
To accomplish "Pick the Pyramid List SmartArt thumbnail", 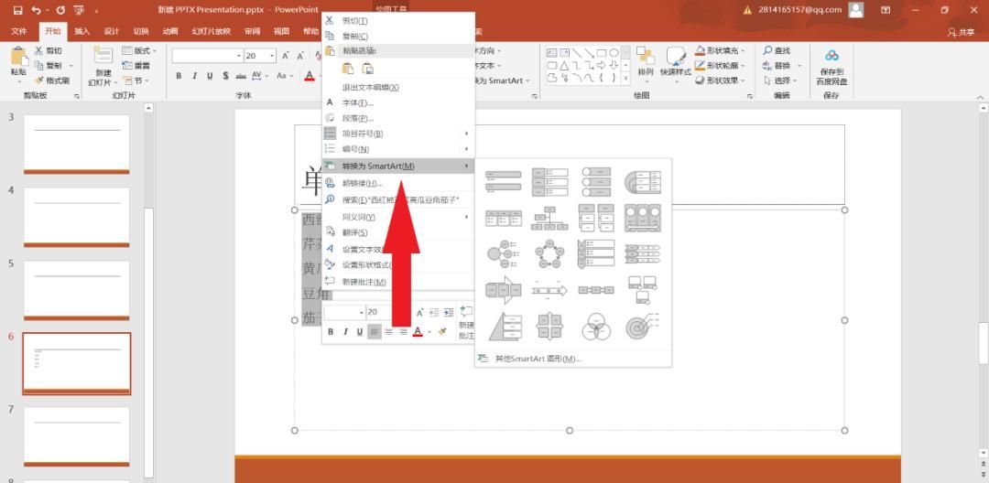I will (504, 327).
